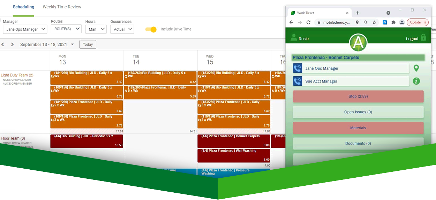The width and height of the screenshot is (436, 200).
Task: Go back in the Work Ticket browser
Action: [292, 22]
